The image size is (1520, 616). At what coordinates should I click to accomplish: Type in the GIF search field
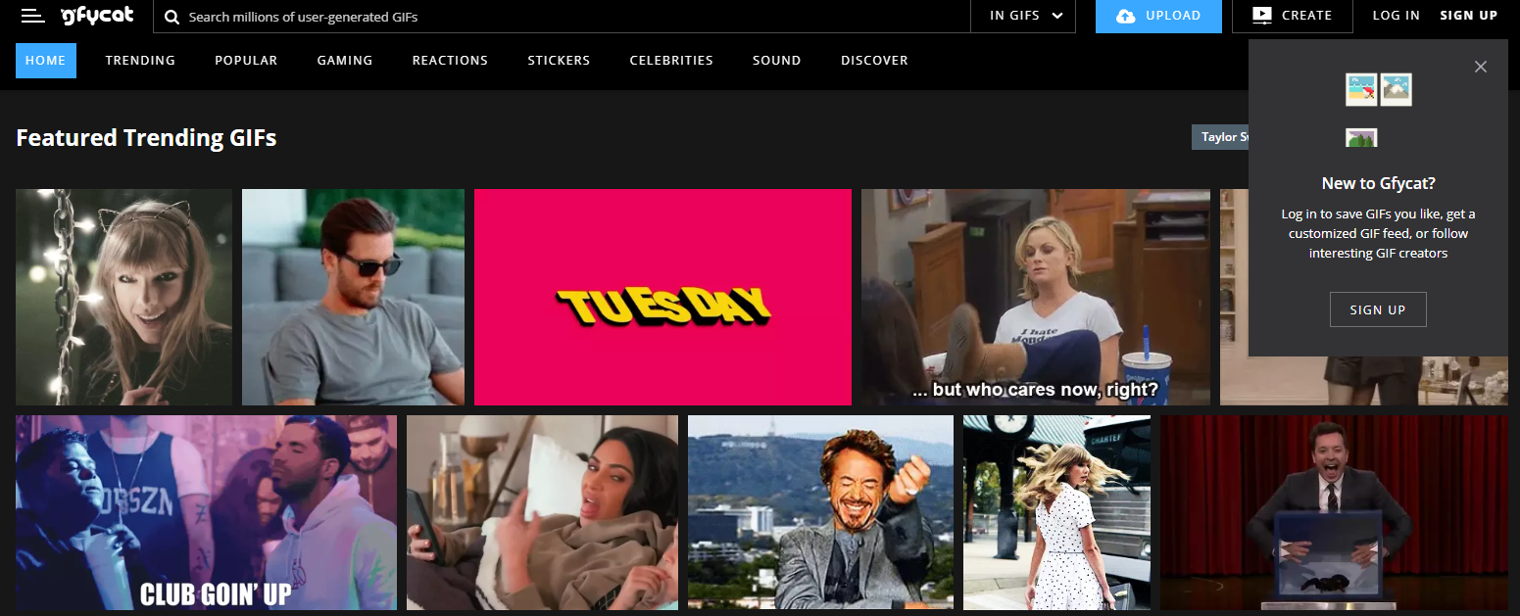pos(568,17)
